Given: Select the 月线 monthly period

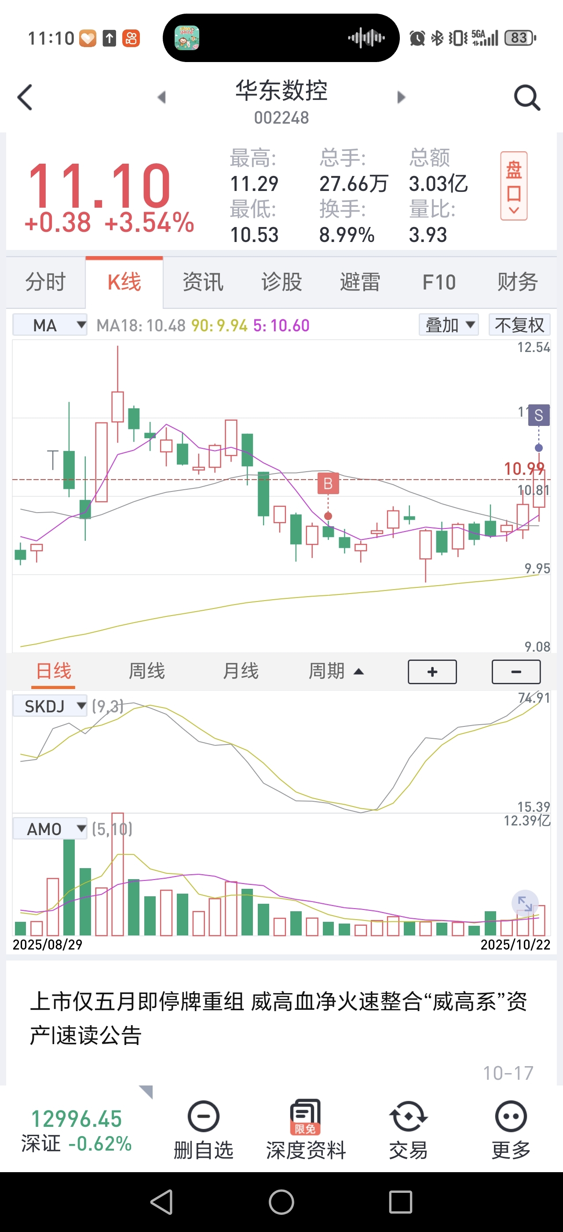Looking at the screenshot, I should click(241, 671).
